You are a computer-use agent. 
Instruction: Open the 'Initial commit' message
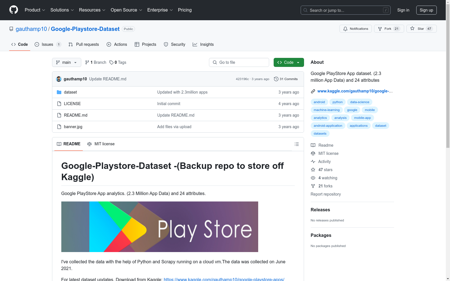tap(169, 104)
